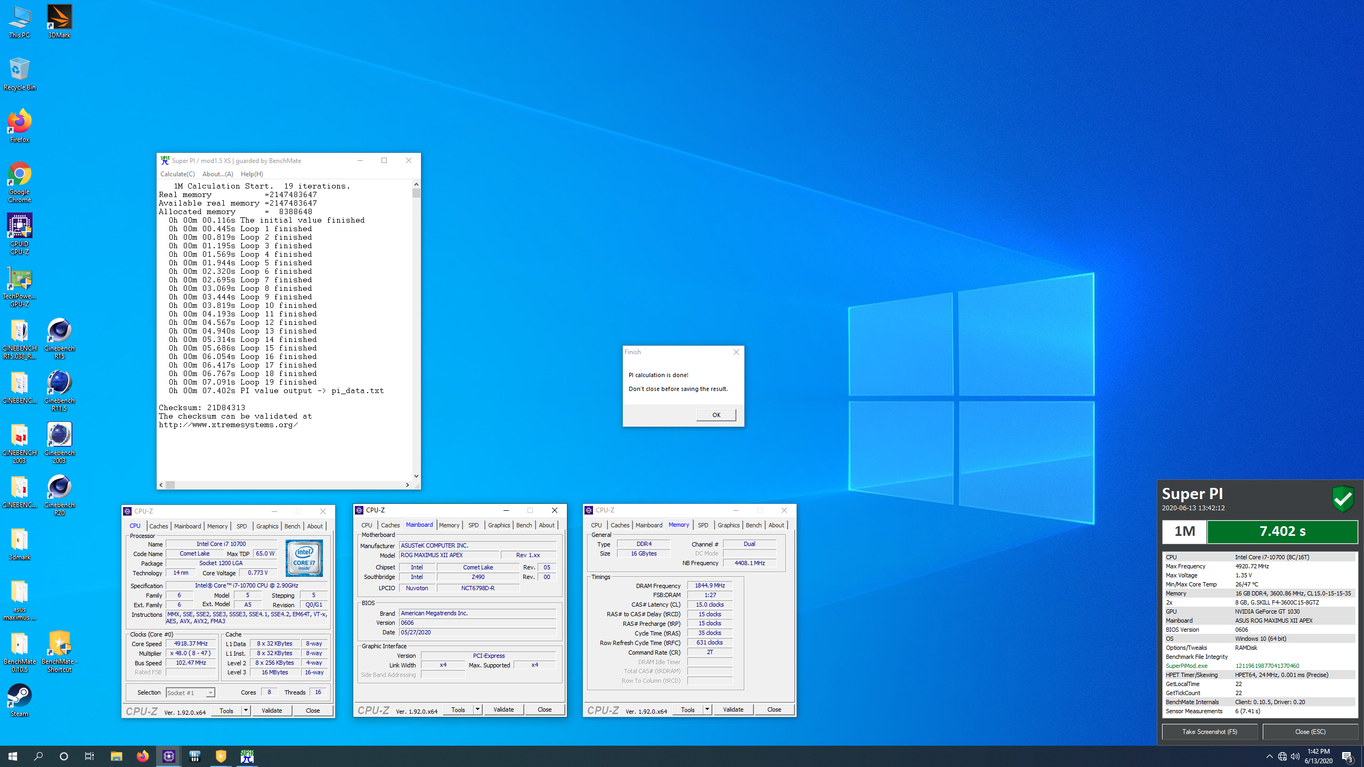The width and height of the screenshot is (1364, 767).
Task: Click the green shield validation checkmark
Action: point(1343,499)
